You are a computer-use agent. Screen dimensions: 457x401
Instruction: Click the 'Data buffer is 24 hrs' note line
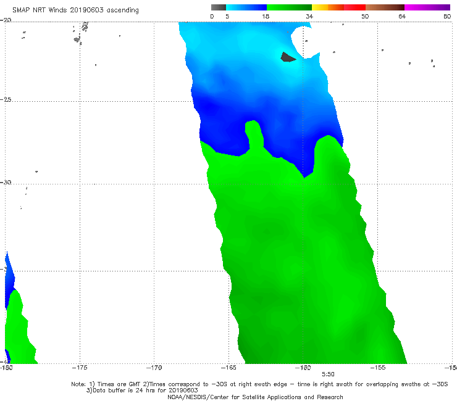pyautogui.click(x=142, y=391)
